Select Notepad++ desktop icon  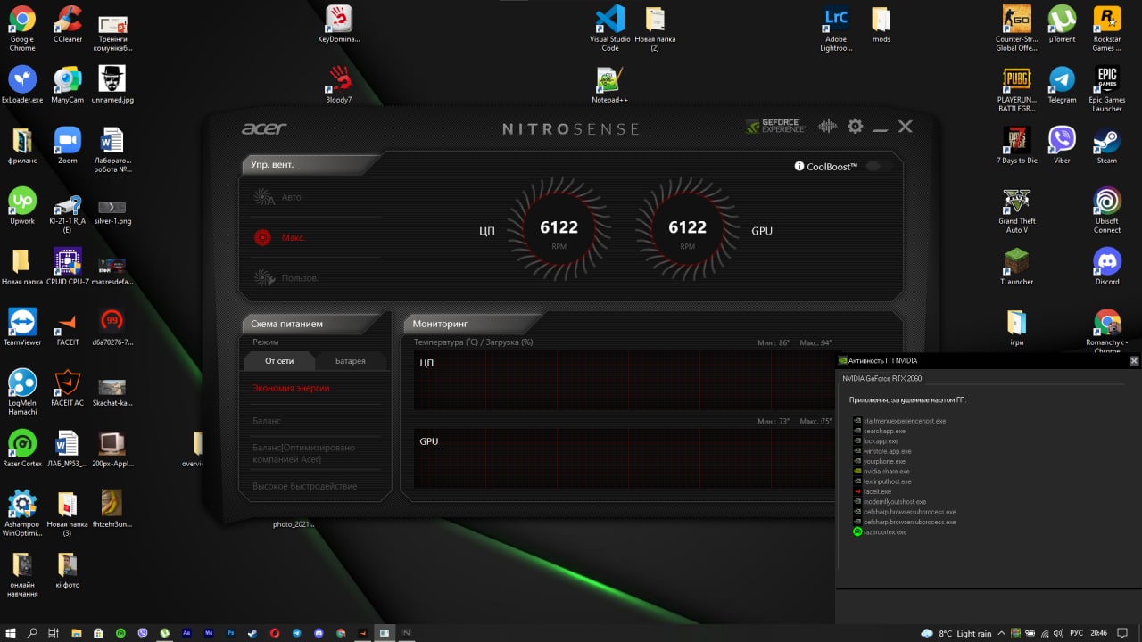[610, 85]
